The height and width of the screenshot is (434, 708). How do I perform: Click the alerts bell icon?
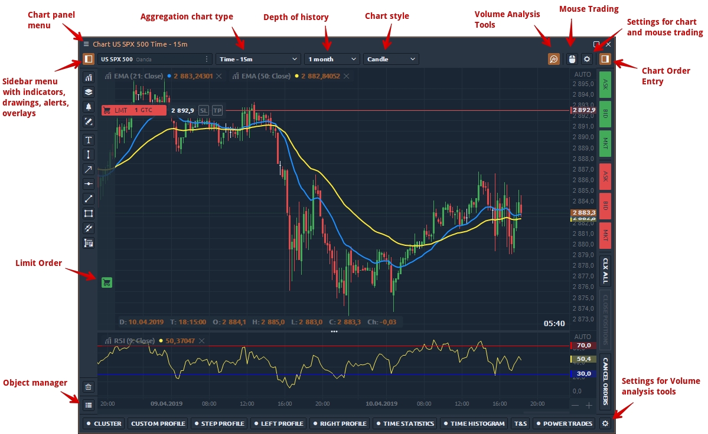point(89,107)
